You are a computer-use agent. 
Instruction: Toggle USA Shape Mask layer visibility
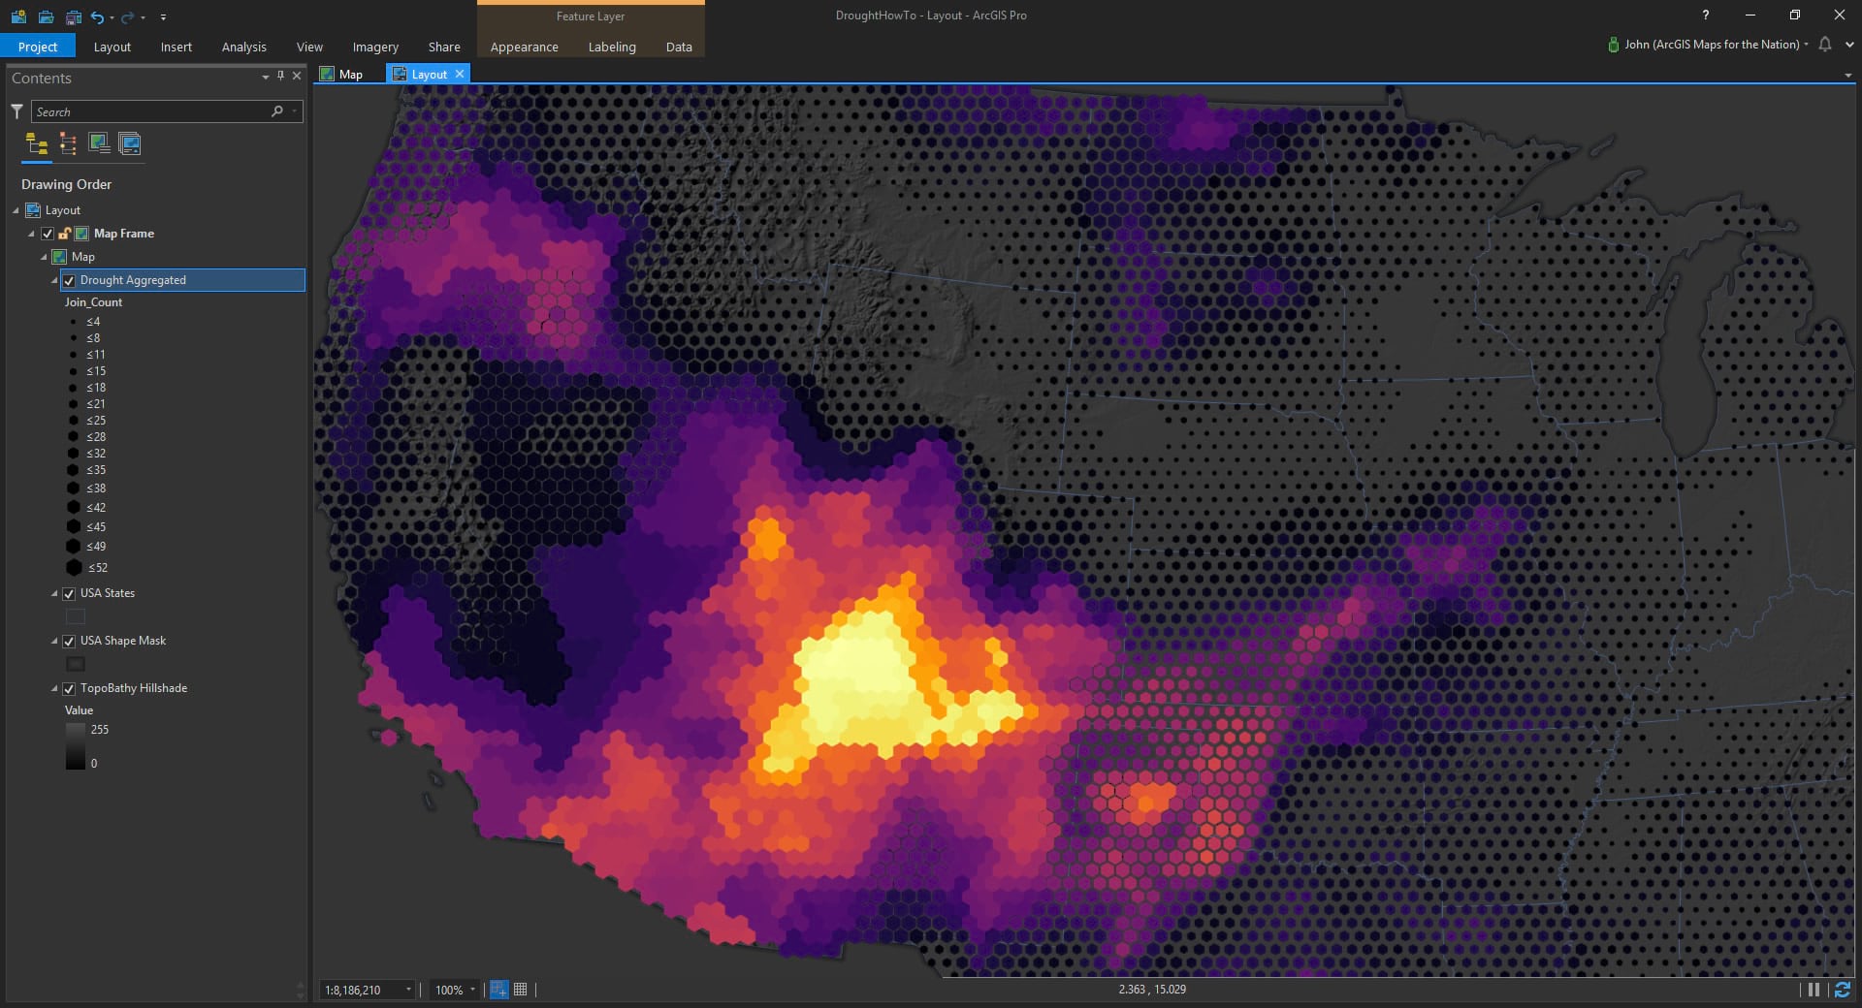pos(69,641)
